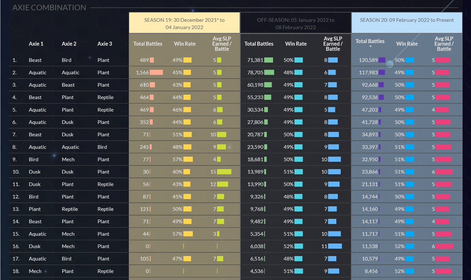
Task: Click the 610 Season 19 battles value
Action: pos(144,85)
